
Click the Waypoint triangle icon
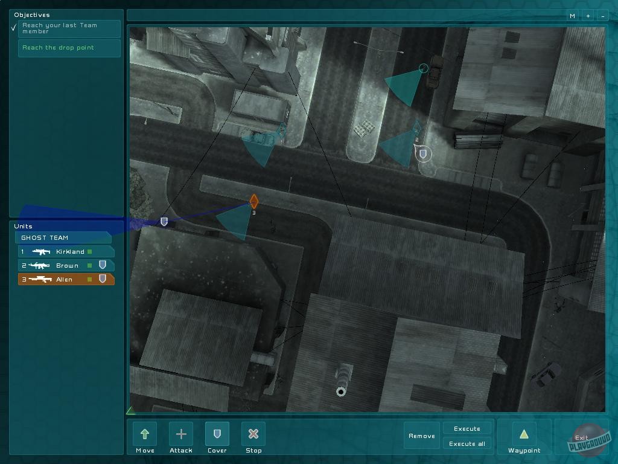point(524,434)
